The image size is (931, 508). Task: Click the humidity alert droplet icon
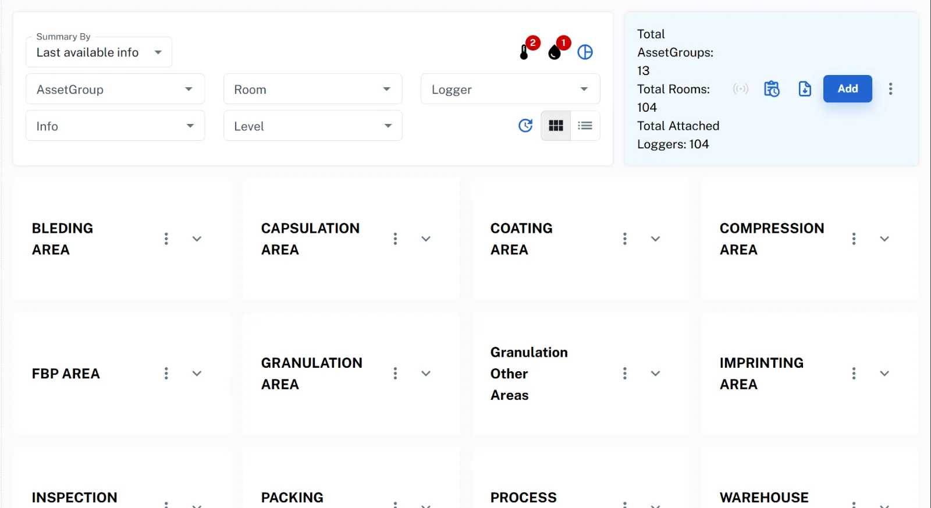[555, 53]
